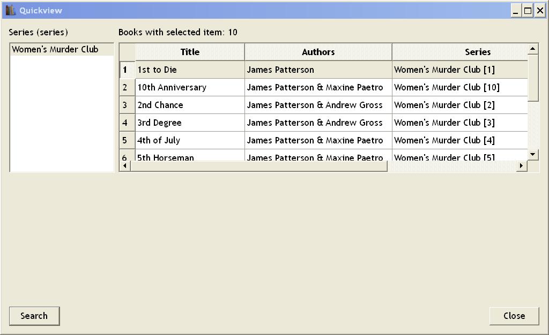This screenshot has height=335, width=549.
Task: Click the Search button
Action: click(x=34, y=316)
